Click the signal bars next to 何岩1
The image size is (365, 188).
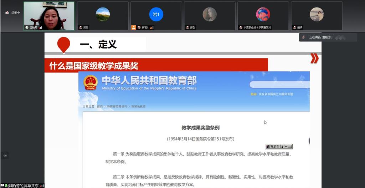pos(152,27)
